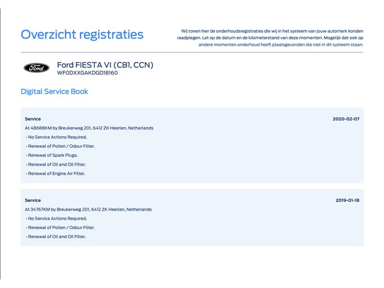Click Pollen / Odour Filter renewal in 2020 record
This screenshot has width=384, height=288.
pyautogui.click(x=61, y=146)
